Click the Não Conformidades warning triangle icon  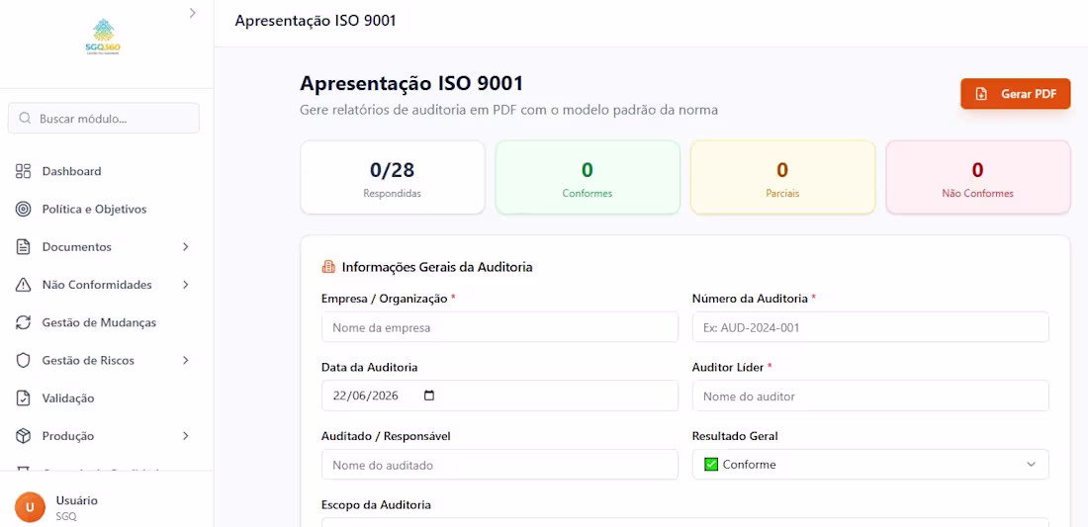pos(24,285)
